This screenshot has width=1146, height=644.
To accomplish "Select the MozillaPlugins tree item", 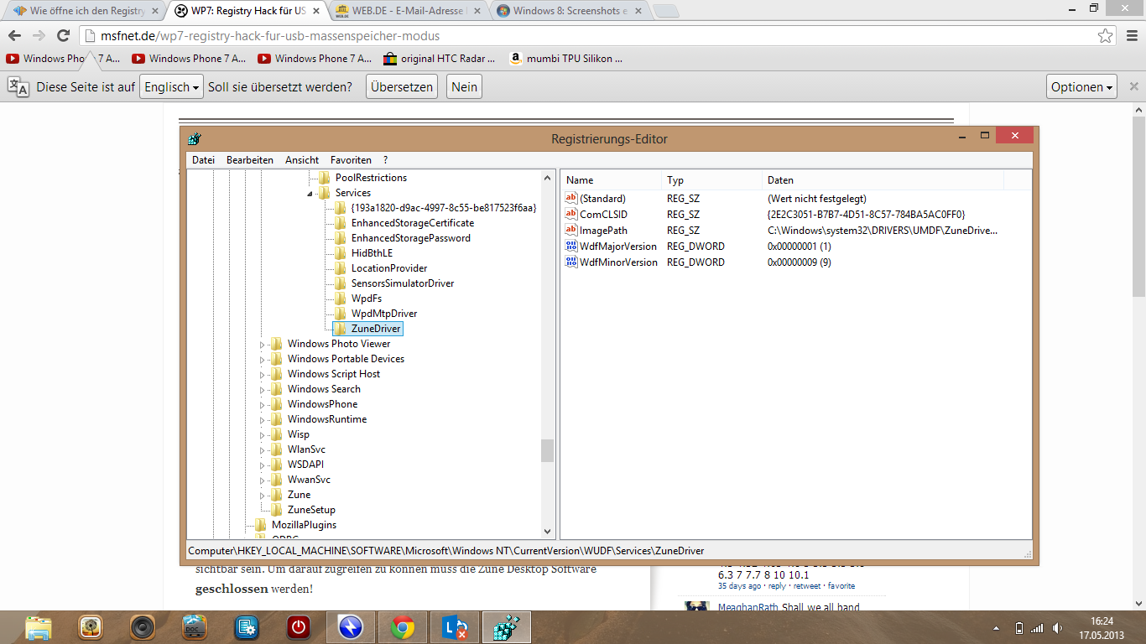I will point(304,525).
